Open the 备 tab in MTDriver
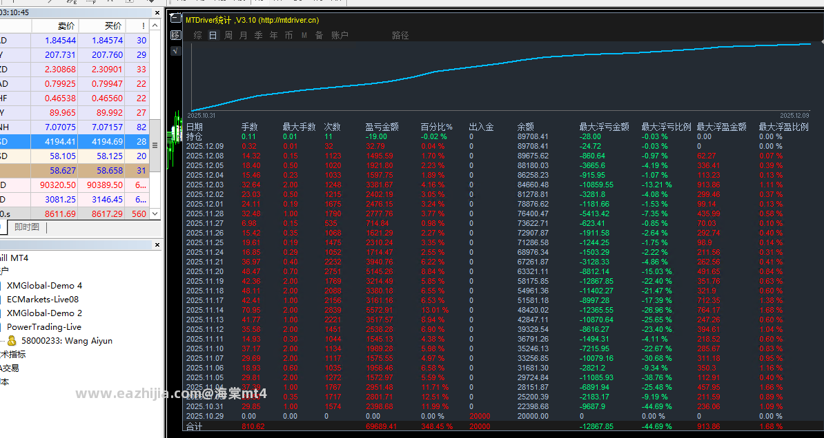824x438 pixels. (319, 35)
